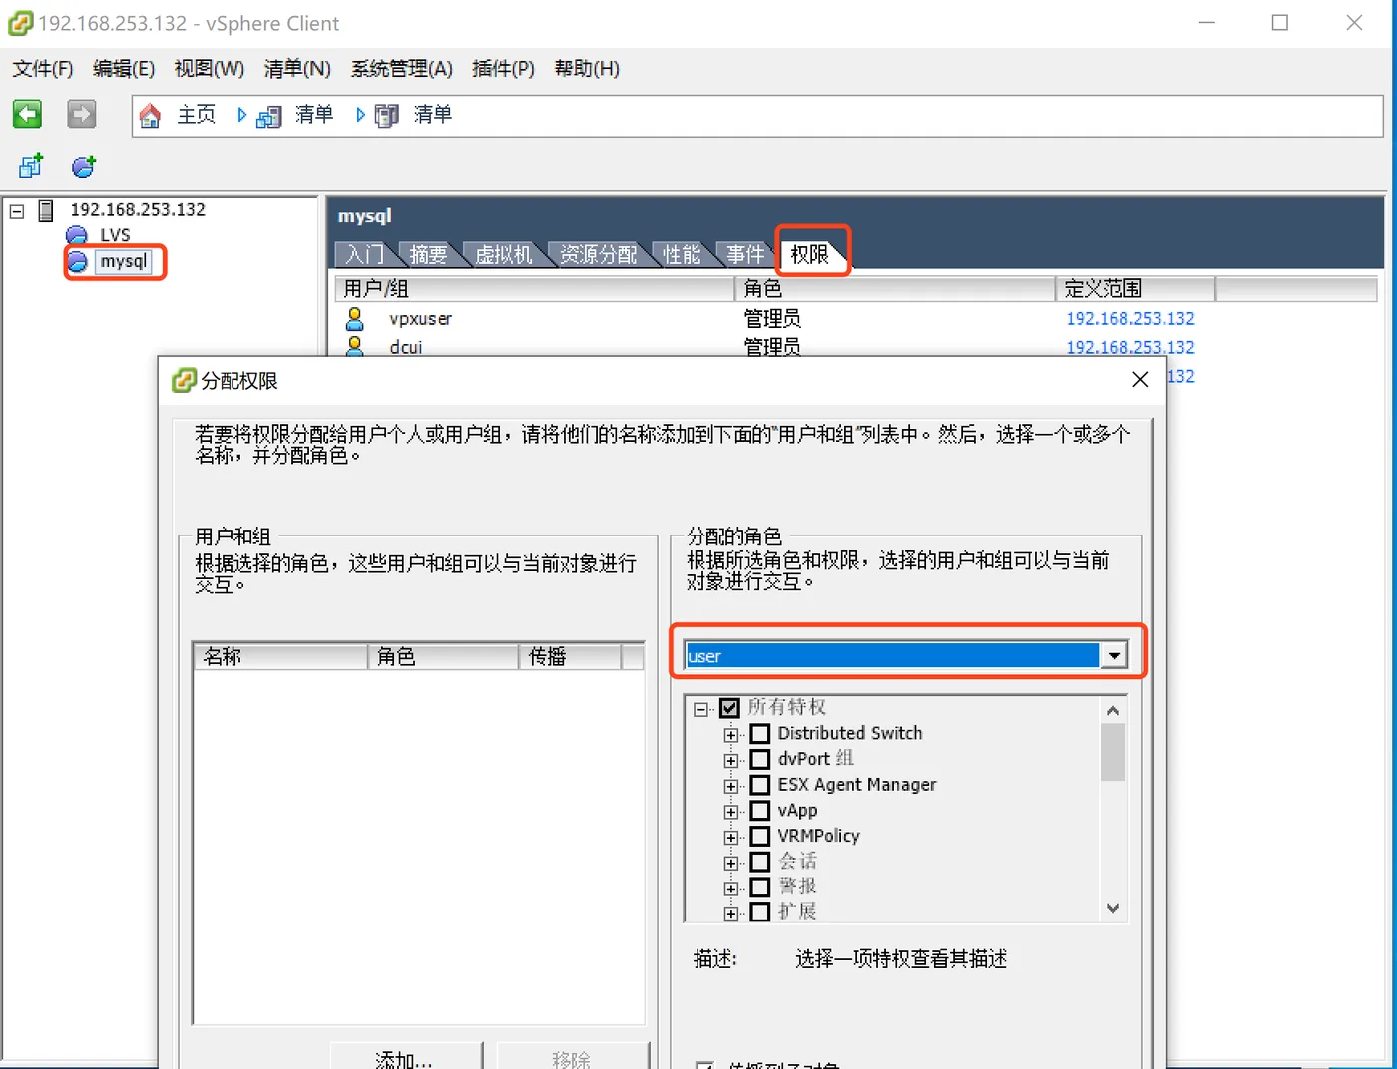
Task: Check the vApp privilege checkbox
Action: coord(760,811)
